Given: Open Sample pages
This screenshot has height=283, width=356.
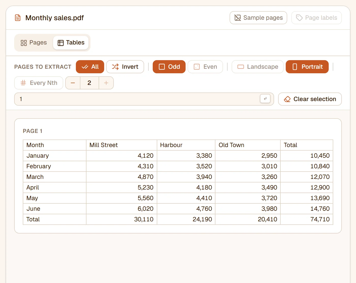Looking at the screenshot, I should (258, 18).
